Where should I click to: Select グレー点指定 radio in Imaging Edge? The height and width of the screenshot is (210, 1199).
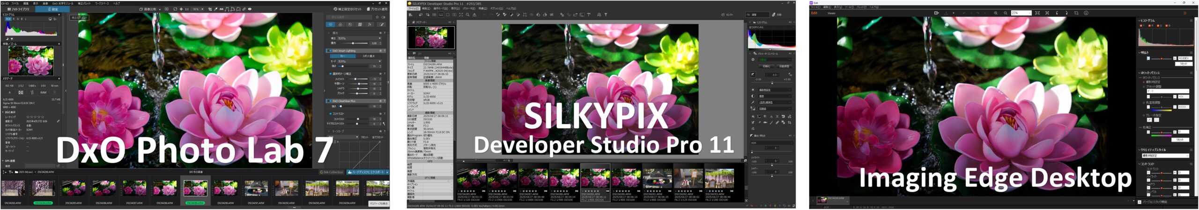coord(1144,115)
